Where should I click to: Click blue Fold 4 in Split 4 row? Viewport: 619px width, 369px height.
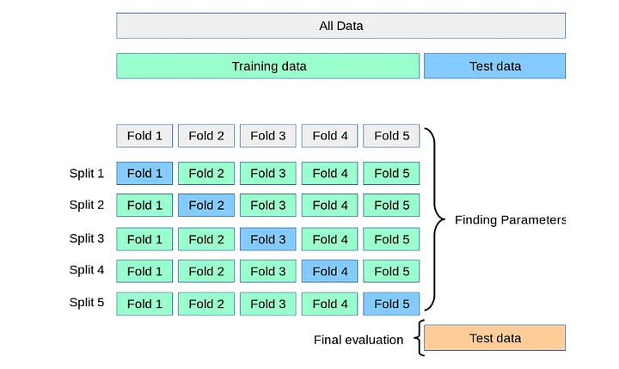(x=330, y=271)
